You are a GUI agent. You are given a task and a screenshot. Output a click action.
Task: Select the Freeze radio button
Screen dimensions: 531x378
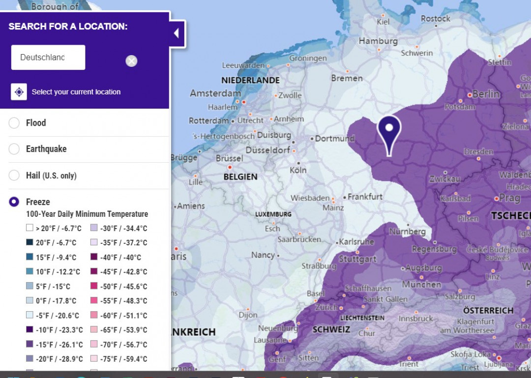[14, 202]
